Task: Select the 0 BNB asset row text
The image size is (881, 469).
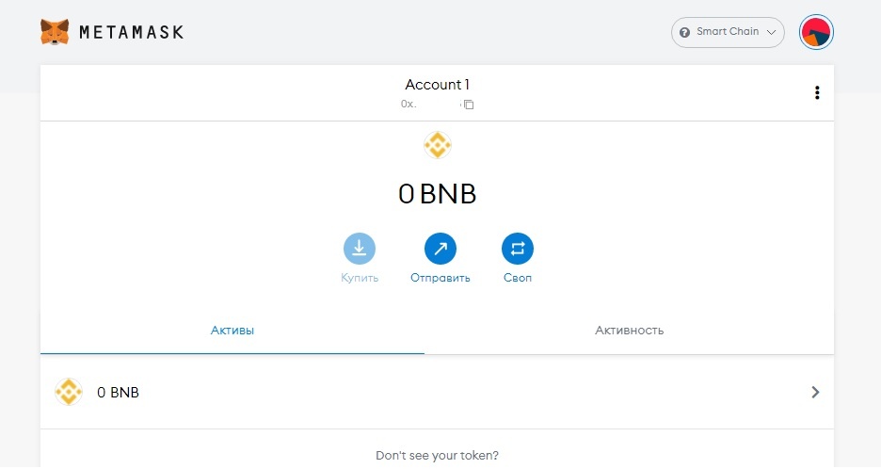Action: [118, 393]
